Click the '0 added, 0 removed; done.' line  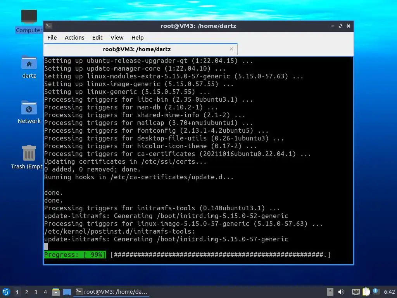92,169
